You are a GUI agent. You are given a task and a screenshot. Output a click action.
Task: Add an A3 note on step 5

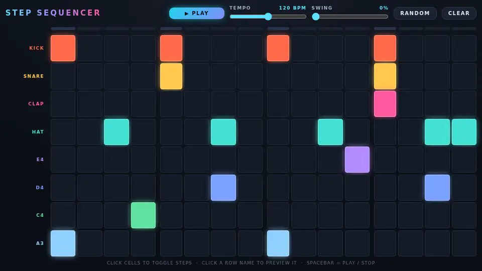click(x=171, y=243)
